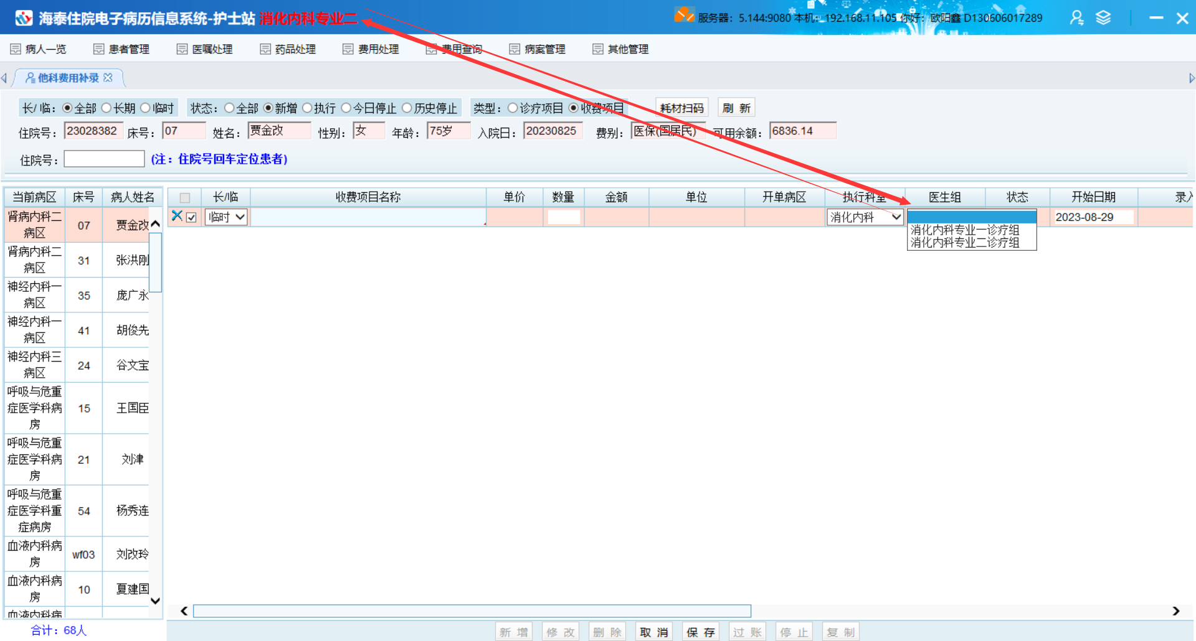
Task: Select patient 张洪刚 in bed 31
Action: coord(77,260)
